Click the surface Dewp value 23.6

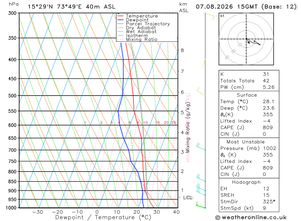[269, 108]
